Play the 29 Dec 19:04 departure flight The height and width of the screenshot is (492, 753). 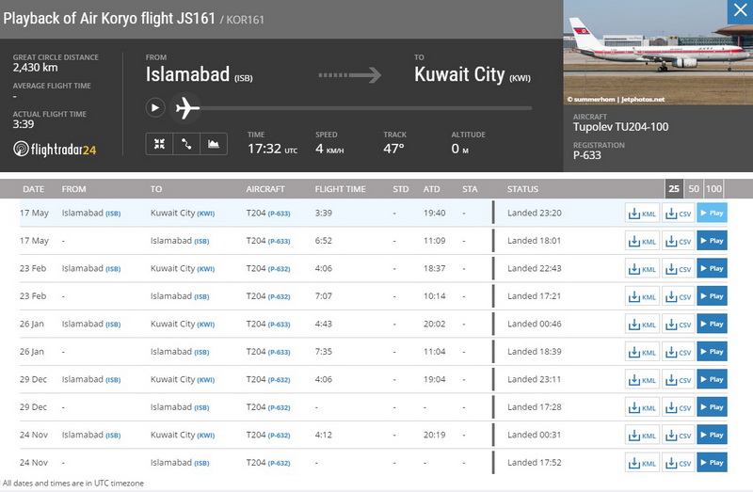tap(713, 380)
